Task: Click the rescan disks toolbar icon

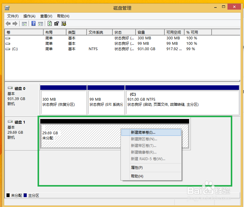Action: pos(64,23)
